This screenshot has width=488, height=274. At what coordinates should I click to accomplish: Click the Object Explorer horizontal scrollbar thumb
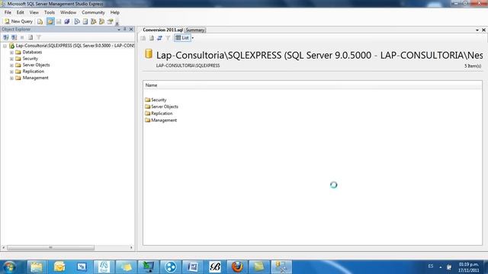[51, 247]
